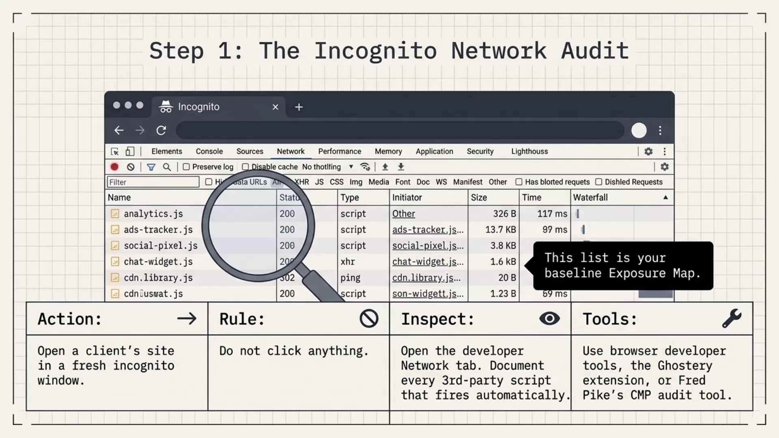Open the No throttling dropdown
Screen dimensions: 779x438
tap(327, 167)
